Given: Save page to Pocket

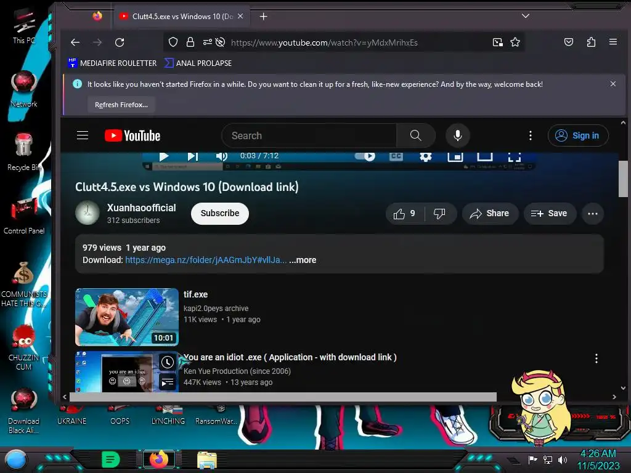Looking at the screenshot, I should 569,42.
